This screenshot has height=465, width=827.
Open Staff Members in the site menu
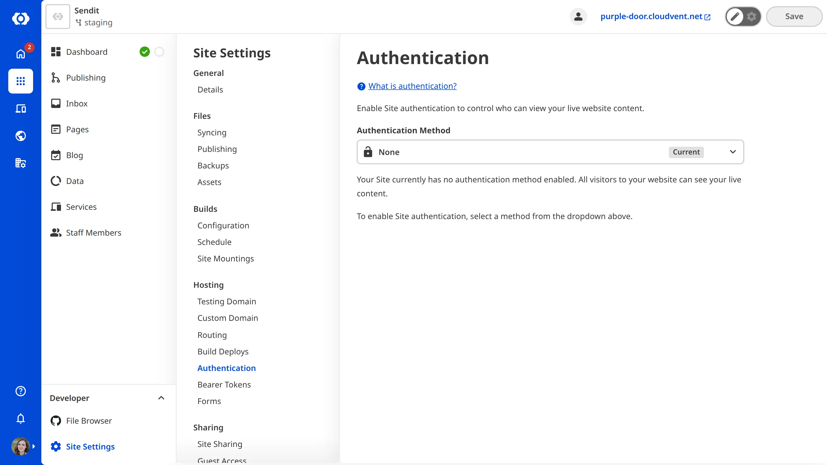(x=93, y=233)
